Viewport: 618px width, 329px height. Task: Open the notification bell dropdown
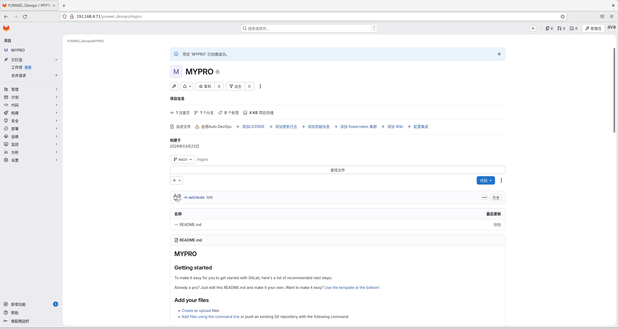[187, 86]
